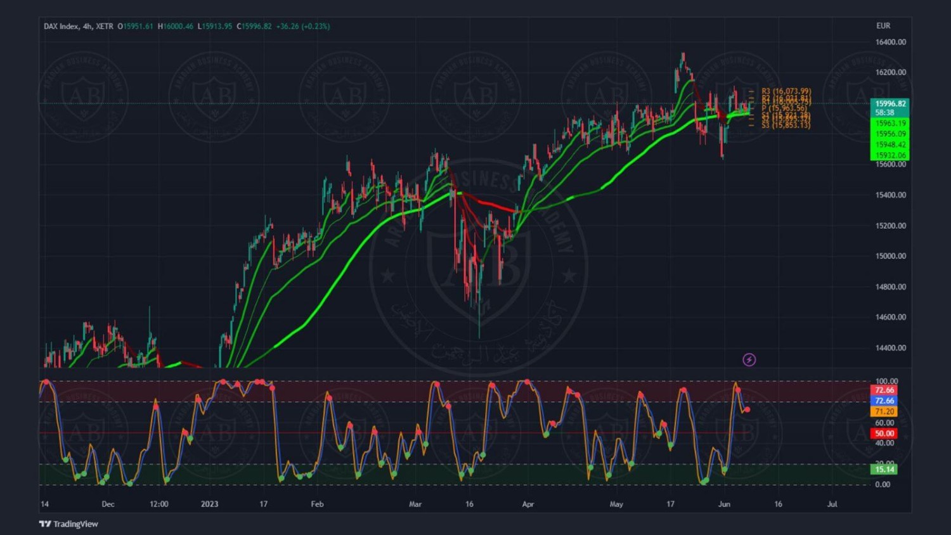Click the green 15963.19 moving average label
Screen dimensions: 951x535
click(890, 123)
